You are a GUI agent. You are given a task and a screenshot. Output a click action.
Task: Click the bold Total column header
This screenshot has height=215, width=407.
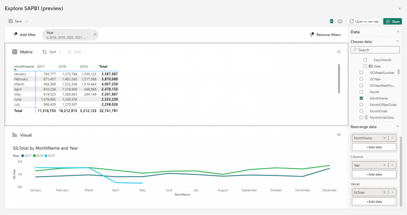point(103,66)
